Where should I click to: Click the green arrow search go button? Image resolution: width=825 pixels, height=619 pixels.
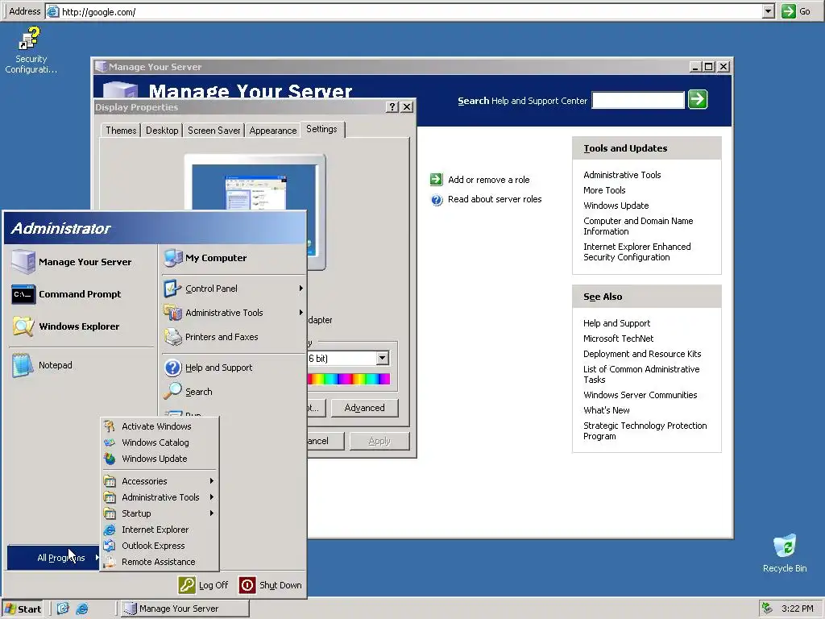point(698,99)
